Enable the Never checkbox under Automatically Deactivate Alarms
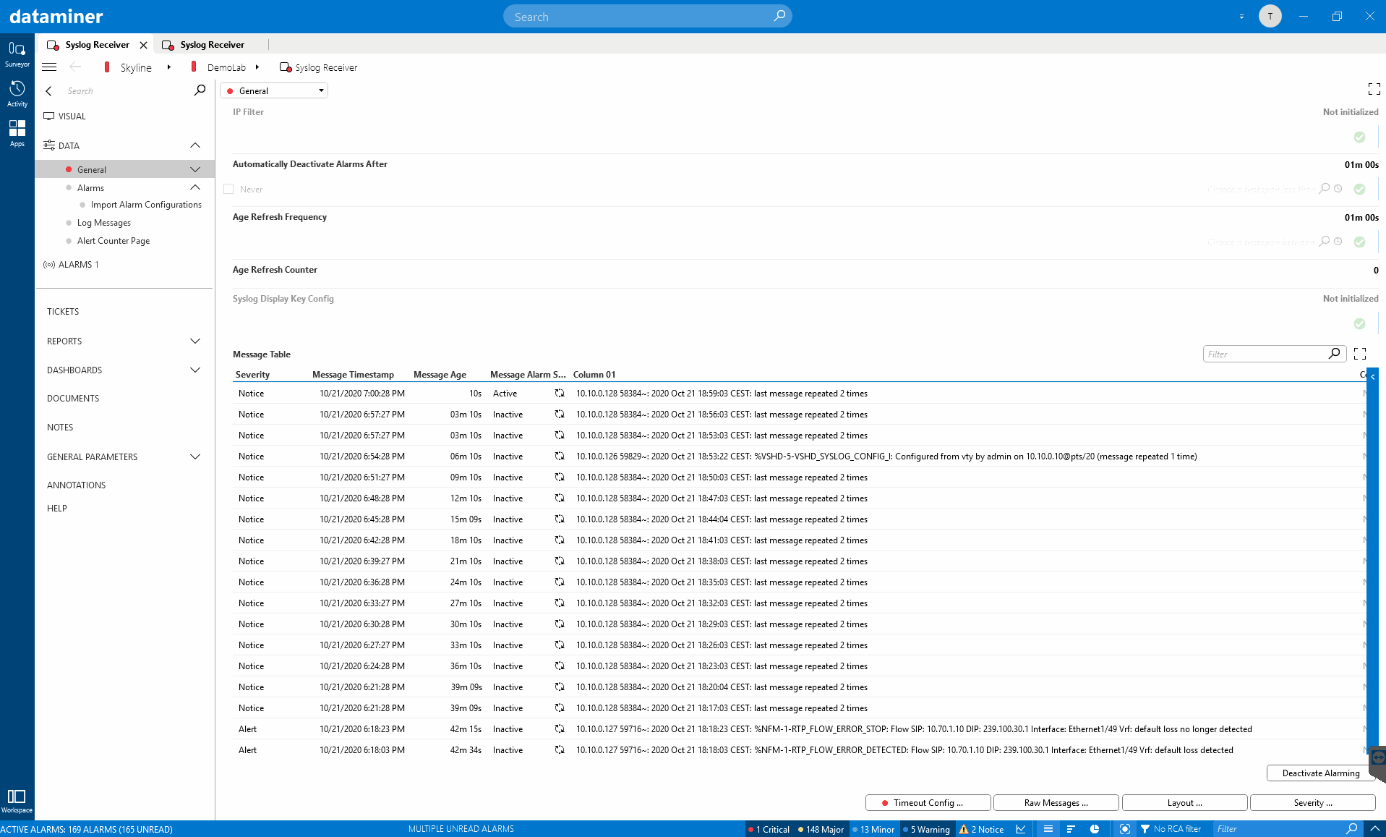This screenshot has width=1386, height=837. (x=228, y=189)
